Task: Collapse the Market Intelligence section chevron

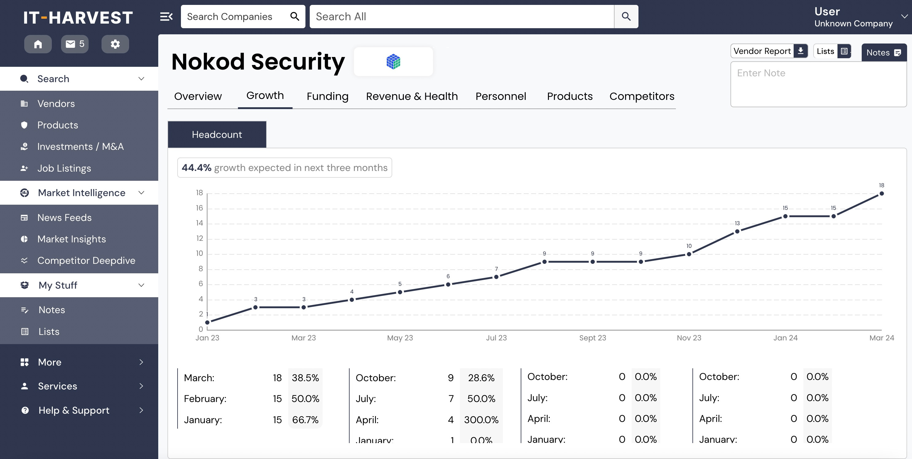Action: [x=141, y=193]
